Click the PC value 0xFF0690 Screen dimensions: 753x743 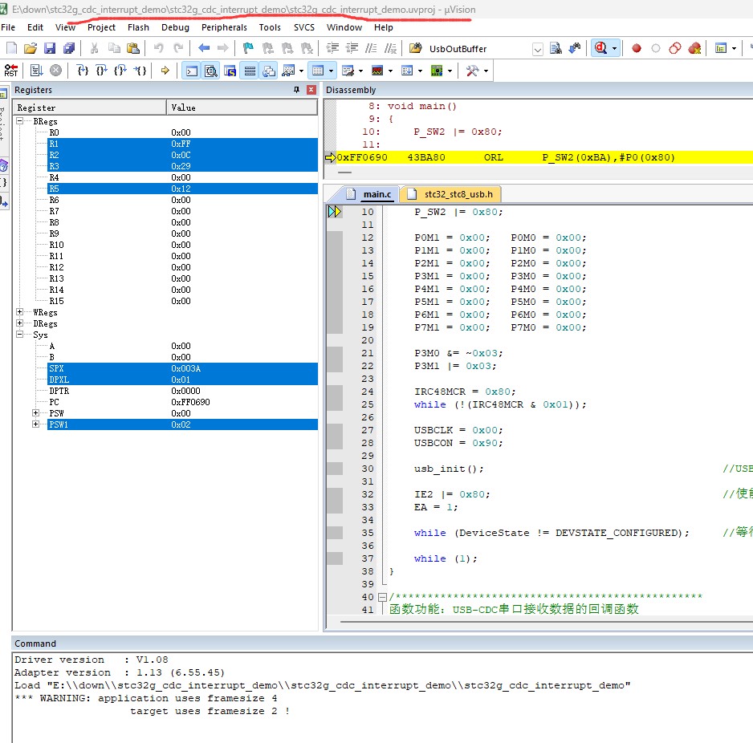[190, 402]
